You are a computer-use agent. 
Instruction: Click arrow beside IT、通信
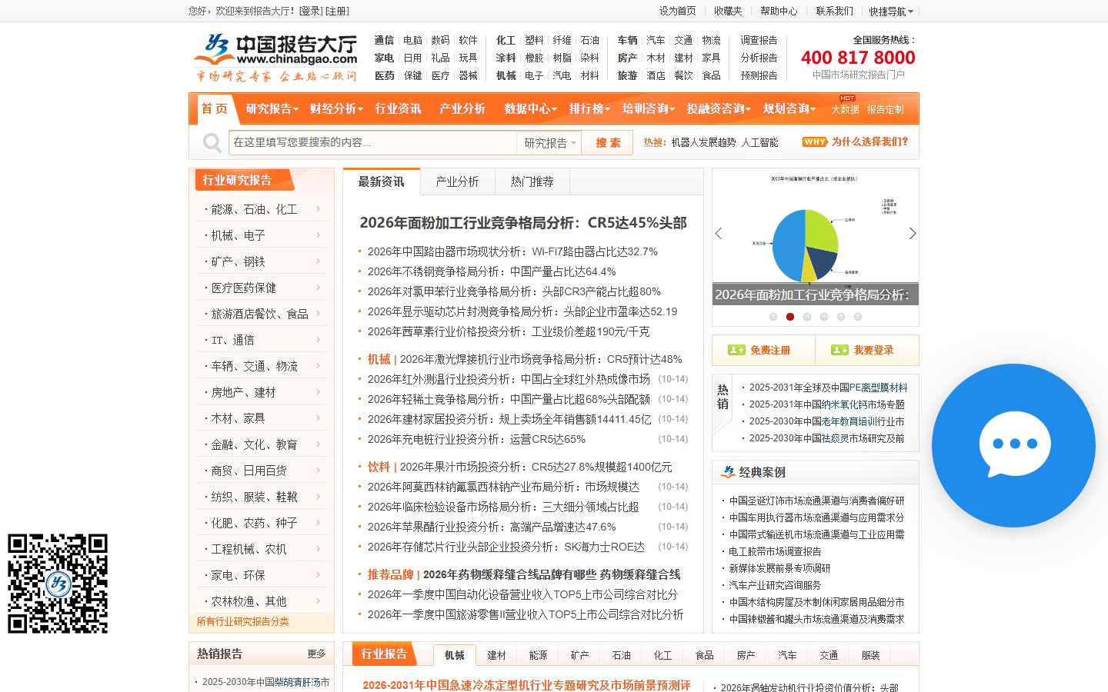click(318, 340)
